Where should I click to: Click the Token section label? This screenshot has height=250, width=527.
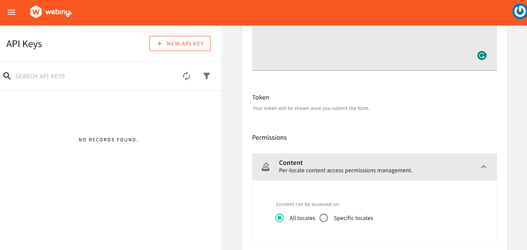point(261,97)
